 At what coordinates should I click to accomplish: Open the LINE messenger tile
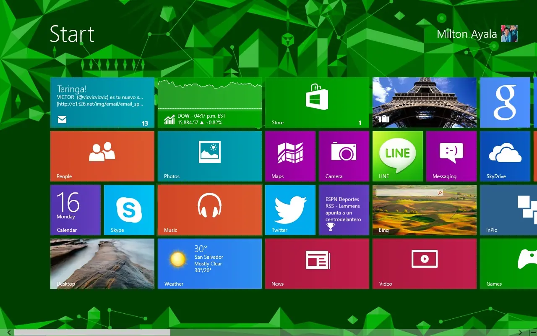pos(398,156)
